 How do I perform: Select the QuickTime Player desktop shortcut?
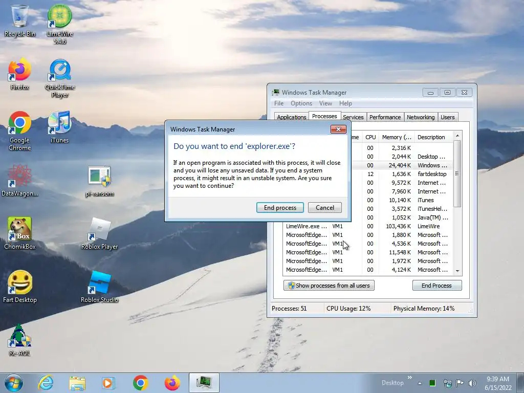(x=60, y=78)
